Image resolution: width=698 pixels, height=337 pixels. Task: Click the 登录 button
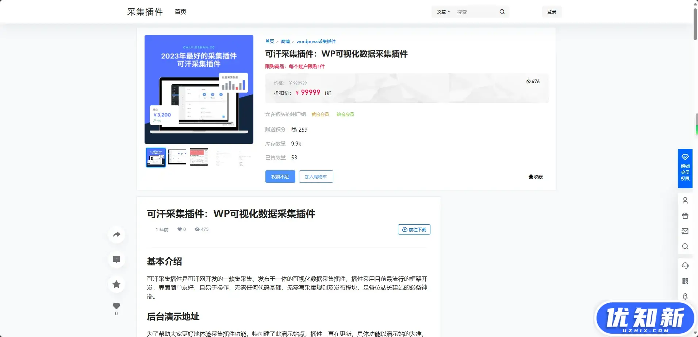pos(551,12)
